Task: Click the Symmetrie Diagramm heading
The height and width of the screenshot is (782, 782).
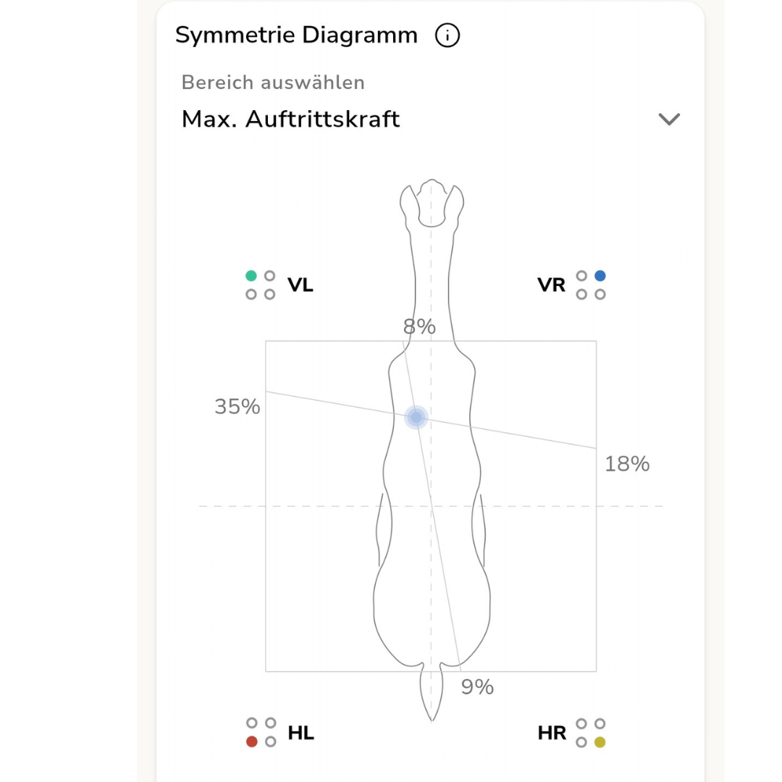Action: tap(296, 35)
